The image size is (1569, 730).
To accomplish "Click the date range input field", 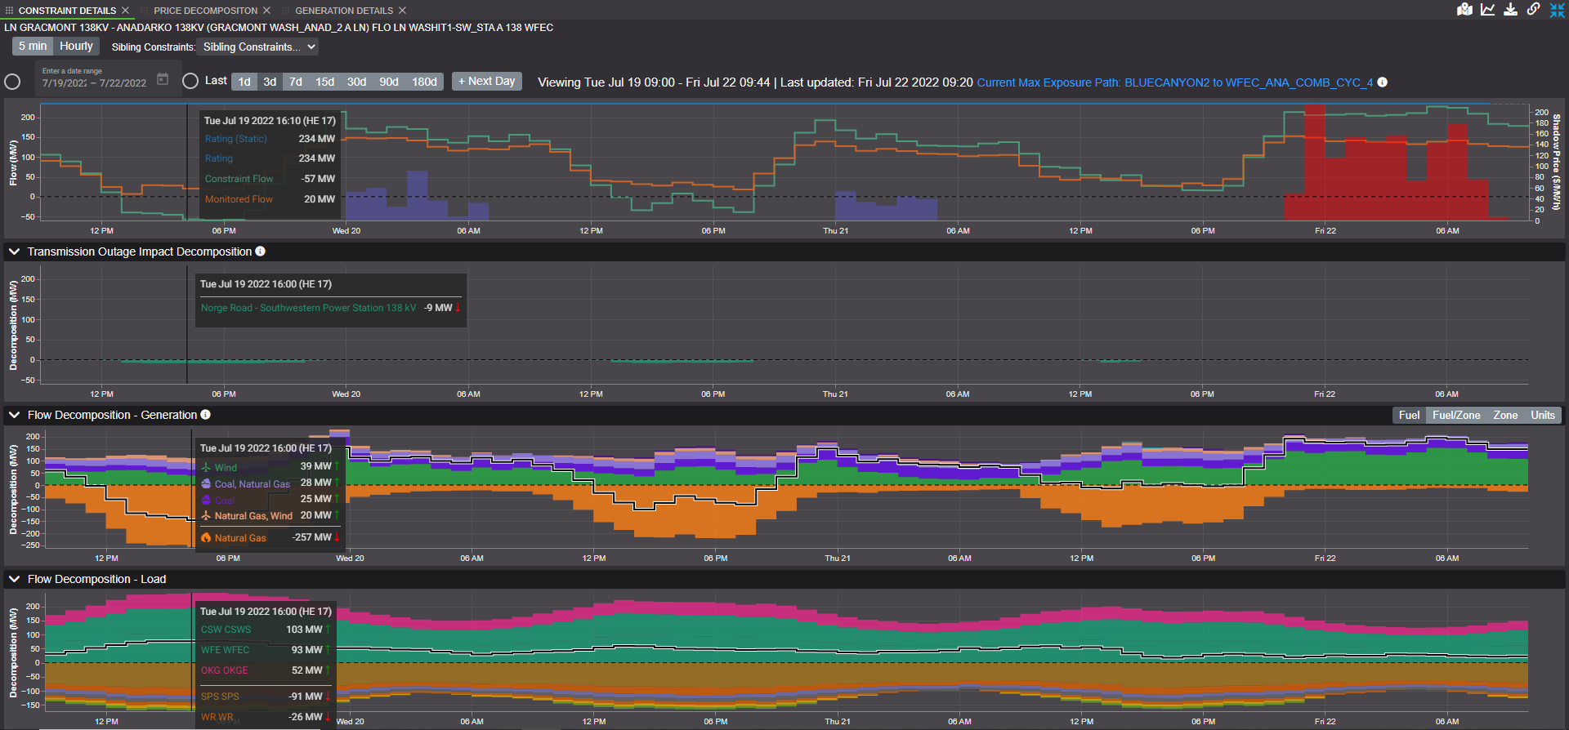I will [95, 83].
